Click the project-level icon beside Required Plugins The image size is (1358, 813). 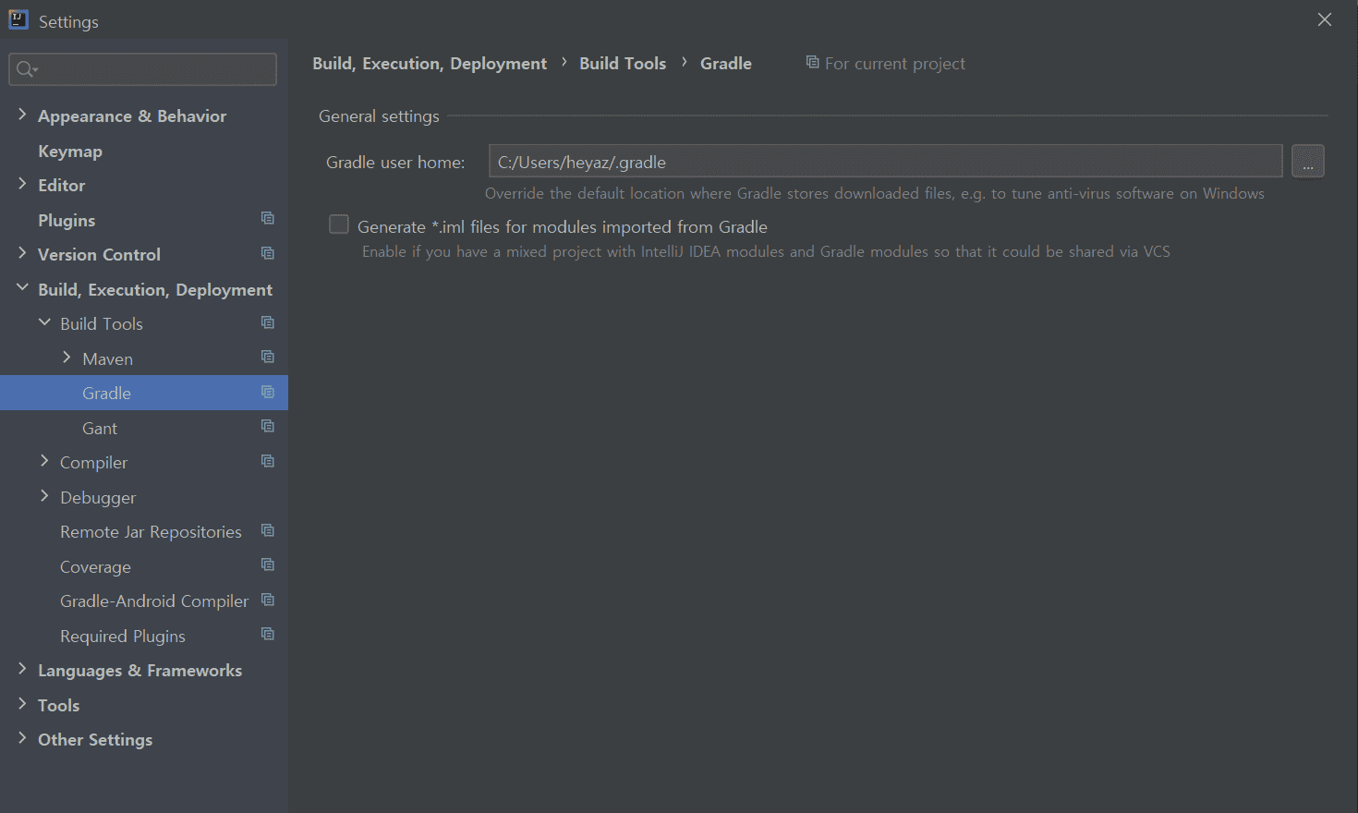268,635
